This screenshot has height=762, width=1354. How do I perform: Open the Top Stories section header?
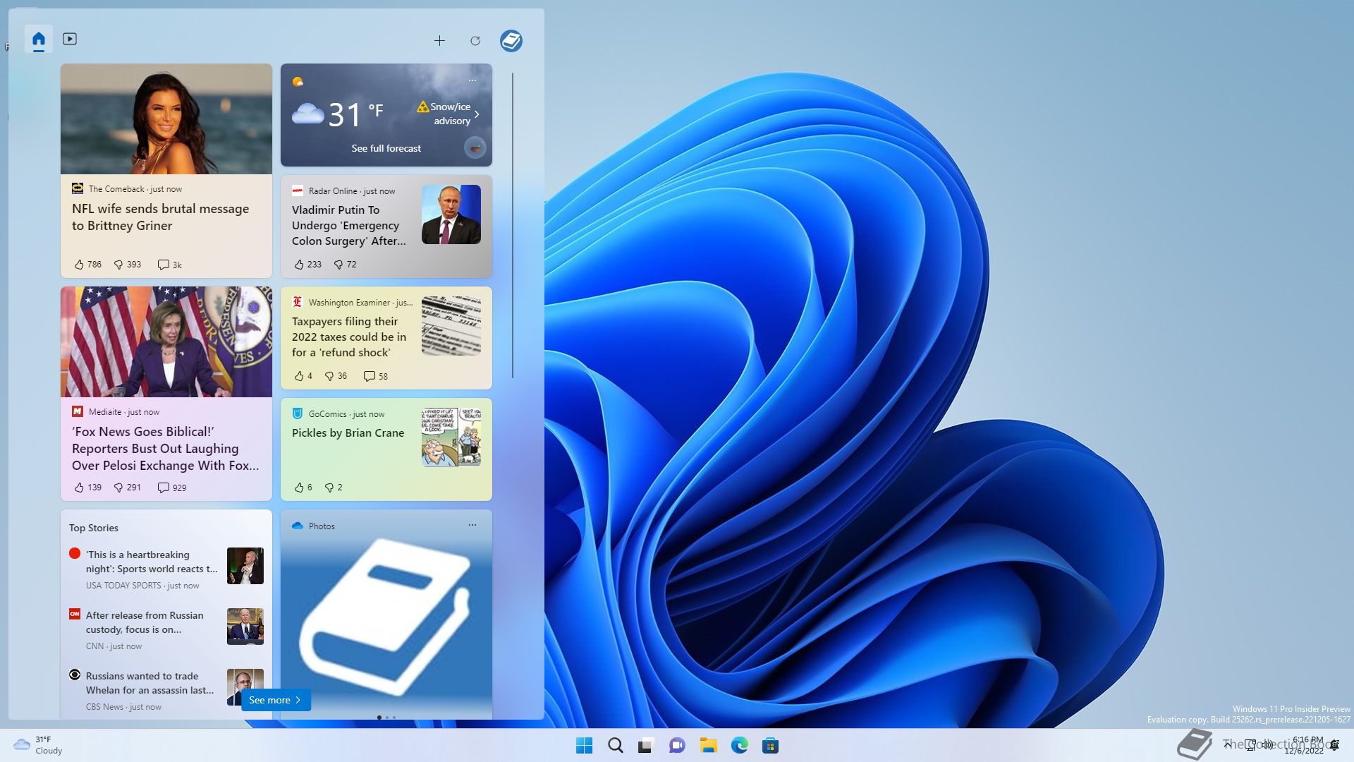point(94,528)
